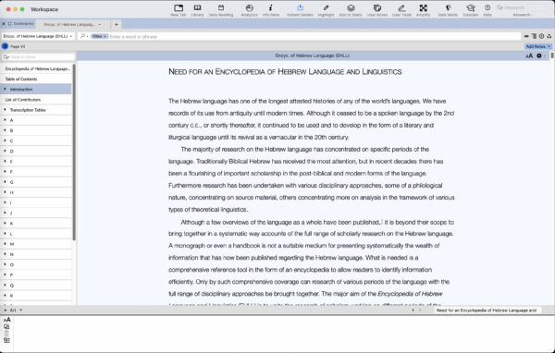Click the zone expand icon next to Dictionaries
Screen dimensions: 555x353
coord(9,24)
